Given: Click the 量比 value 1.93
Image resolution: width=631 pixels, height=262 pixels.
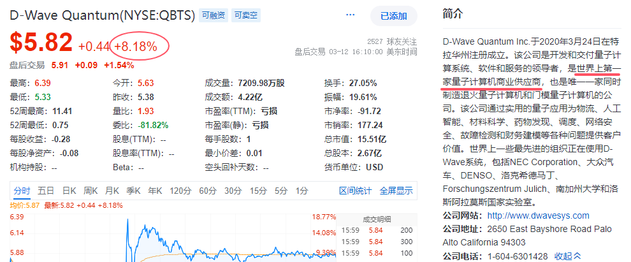Looking at the screenshot, I should coord(146,111).
